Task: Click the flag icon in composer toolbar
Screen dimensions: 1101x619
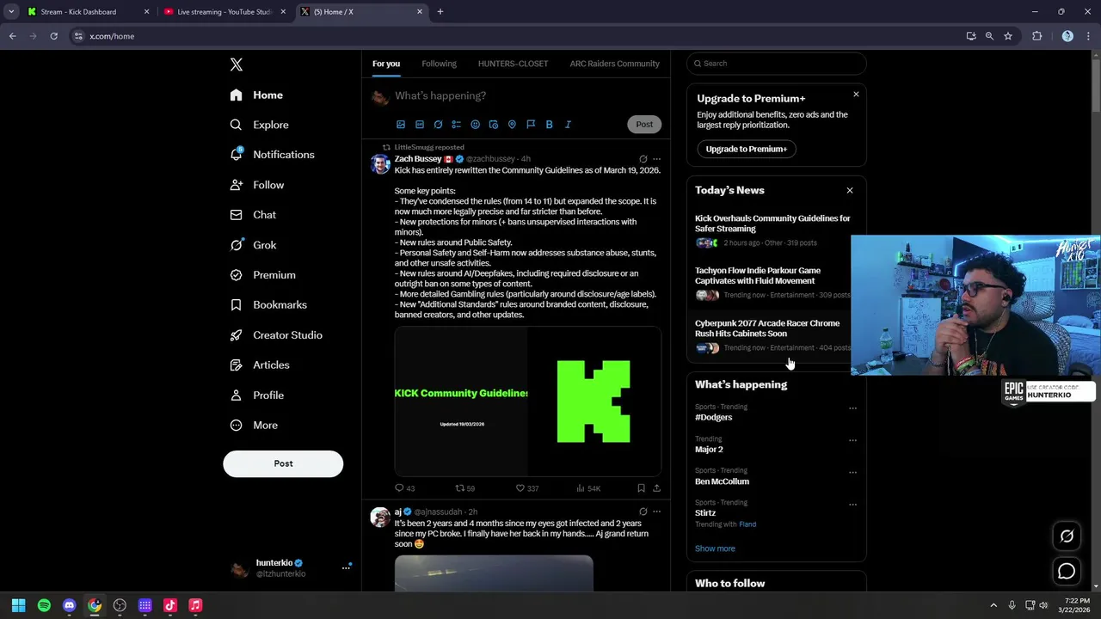Action: coord(531,125)
